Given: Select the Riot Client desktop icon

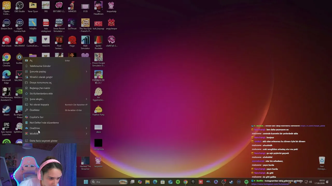Looking at the screenshot, I should [6, 41].
